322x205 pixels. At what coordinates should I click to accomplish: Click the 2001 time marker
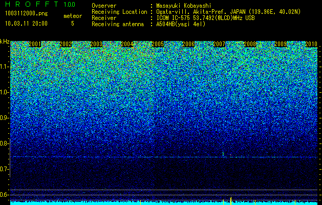[35, 44]
